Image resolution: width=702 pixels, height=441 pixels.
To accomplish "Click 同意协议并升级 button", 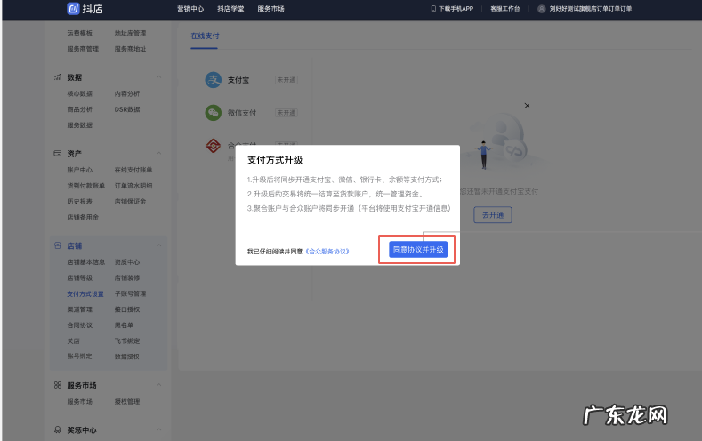I will click(418, 250).
